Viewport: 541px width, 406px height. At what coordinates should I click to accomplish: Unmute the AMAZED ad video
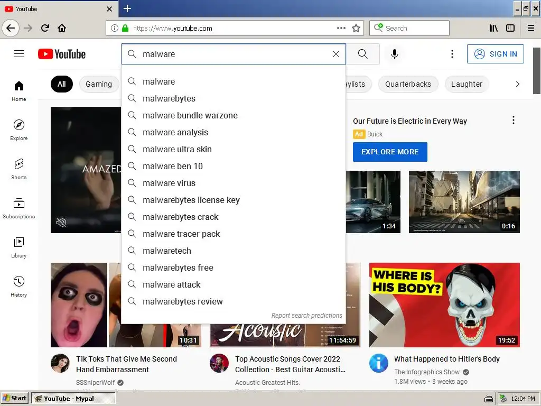[x=61, y=223]
